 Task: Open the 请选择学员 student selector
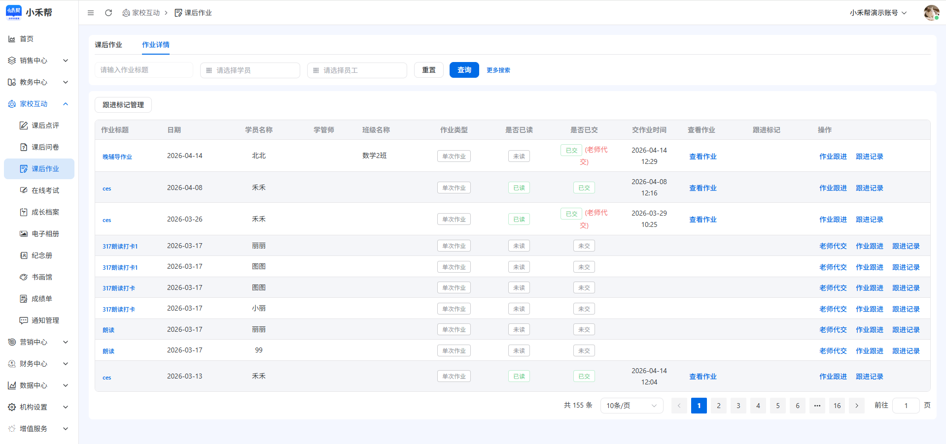coord(250,70)
